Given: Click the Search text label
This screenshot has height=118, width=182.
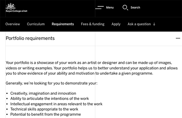Looking at the screenshot, I should (x=135, y=8).
